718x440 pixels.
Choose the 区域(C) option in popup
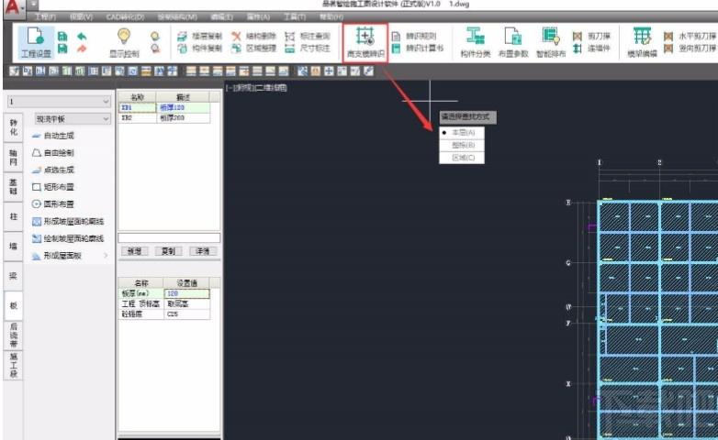click(462, 158)
